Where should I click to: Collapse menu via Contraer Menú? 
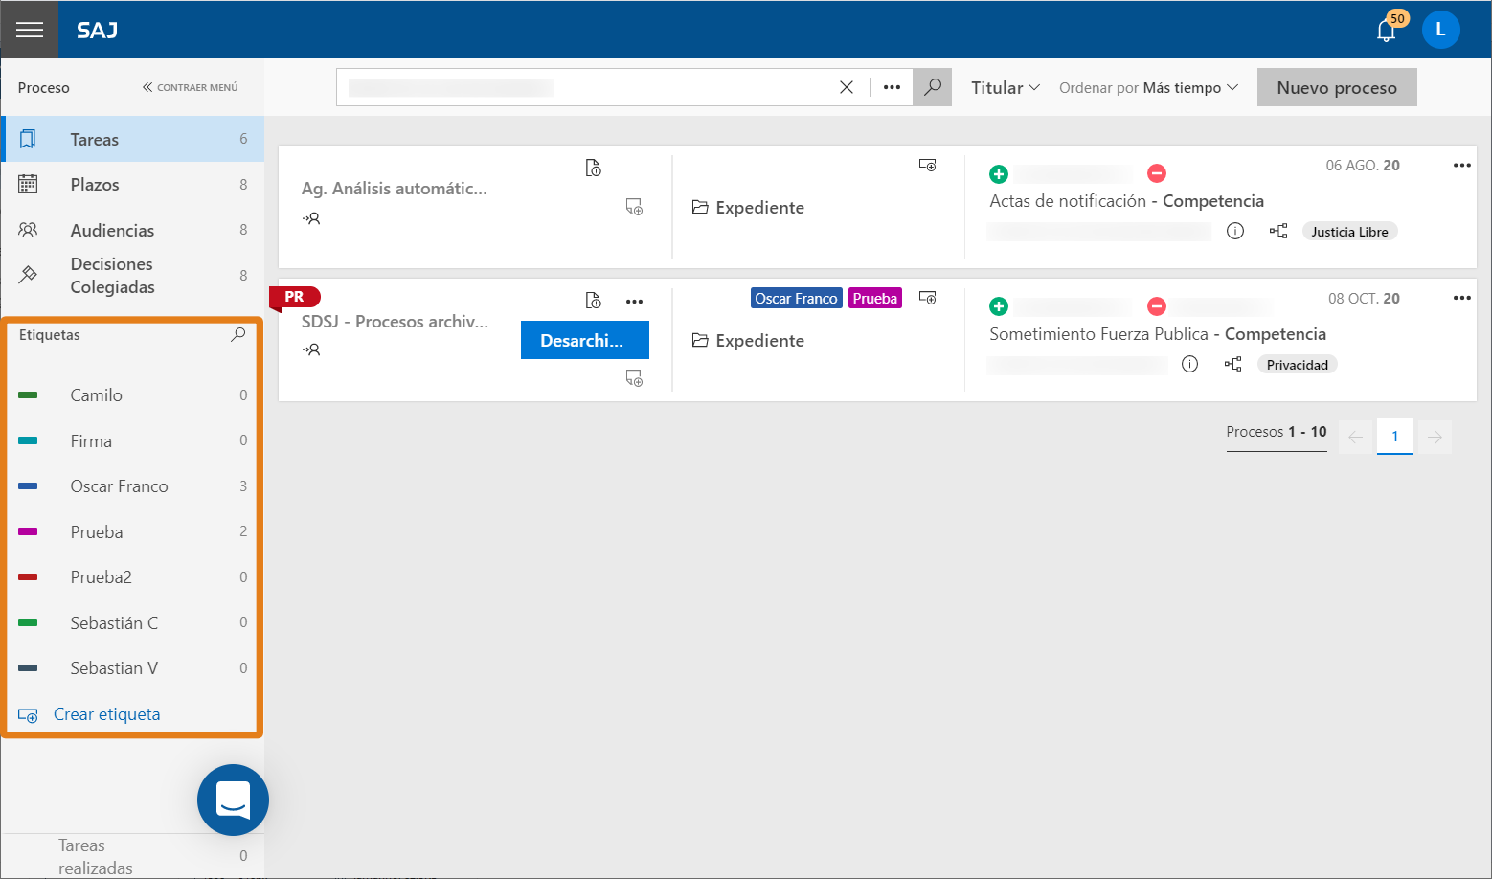191,87
